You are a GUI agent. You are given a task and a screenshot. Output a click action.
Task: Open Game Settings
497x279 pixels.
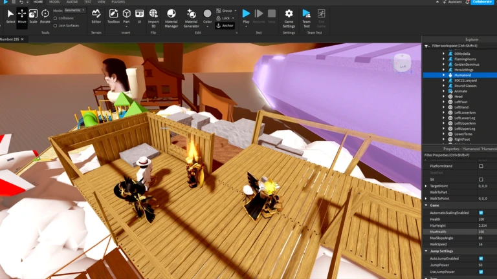(289, 18)
